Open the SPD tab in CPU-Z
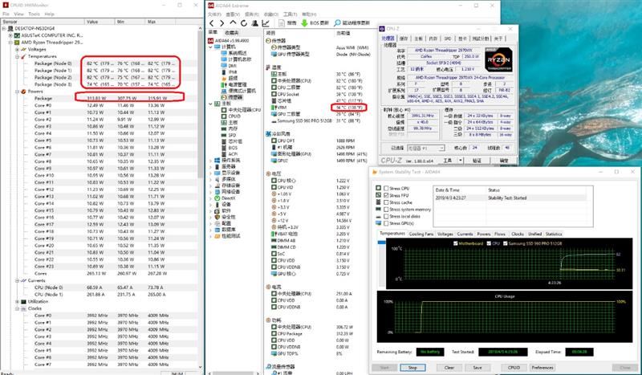 click(x=448, y=39)
